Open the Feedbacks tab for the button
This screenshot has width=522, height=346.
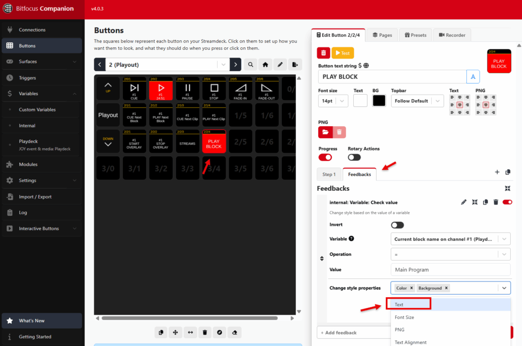pos(359,174)
